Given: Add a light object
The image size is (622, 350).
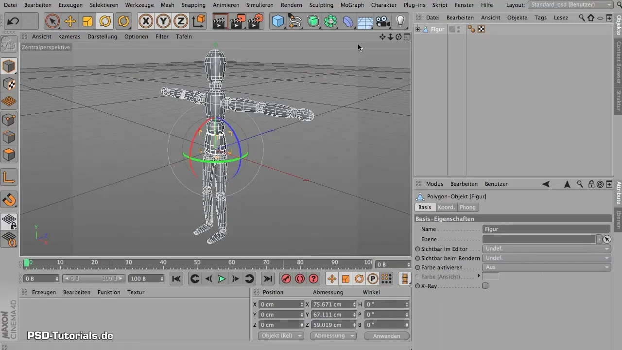Looking at the screenshot, I should point(400,21).
